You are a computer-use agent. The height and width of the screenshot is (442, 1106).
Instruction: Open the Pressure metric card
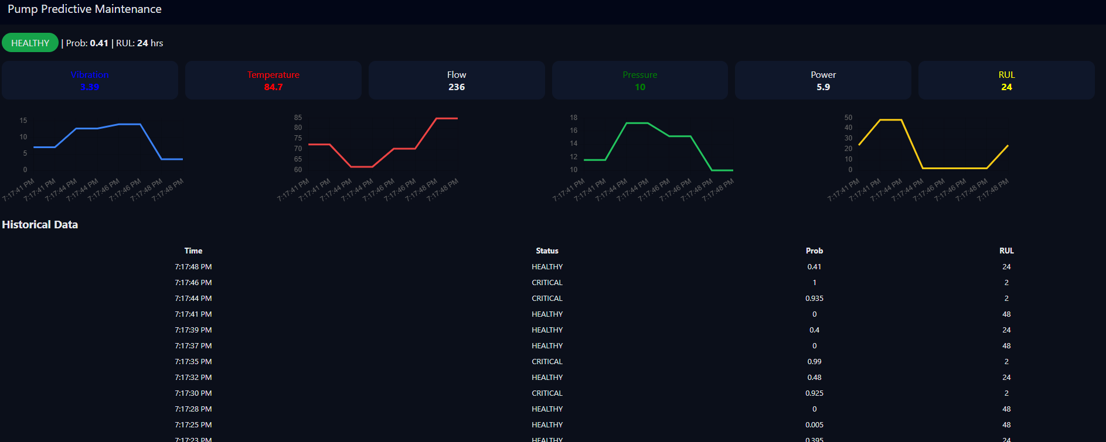pos(639,80)
